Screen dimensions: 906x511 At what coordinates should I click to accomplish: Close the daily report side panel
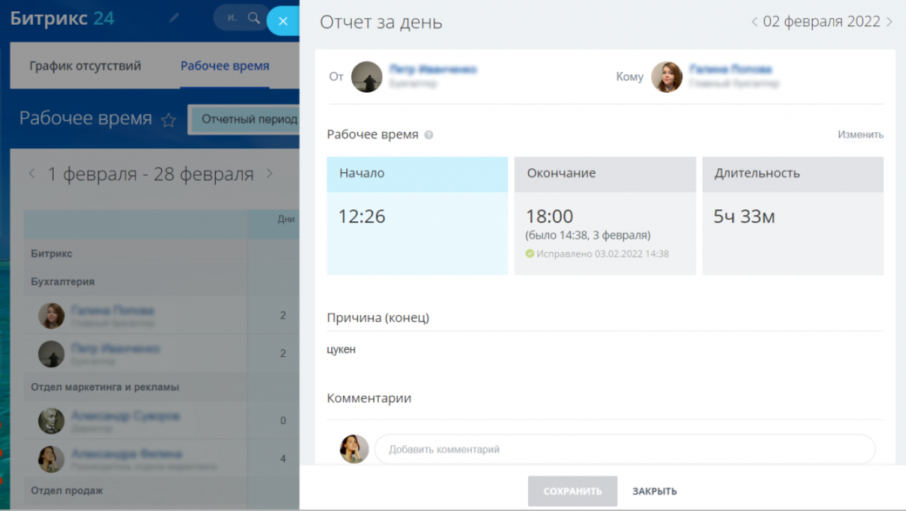pos(282,21)
